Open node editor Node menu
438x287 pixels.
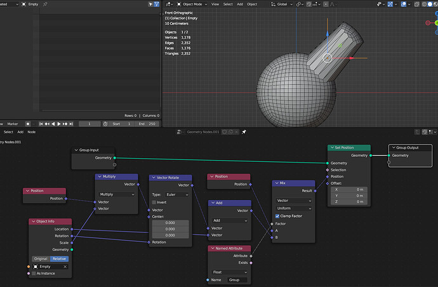[x=32, y=132]
